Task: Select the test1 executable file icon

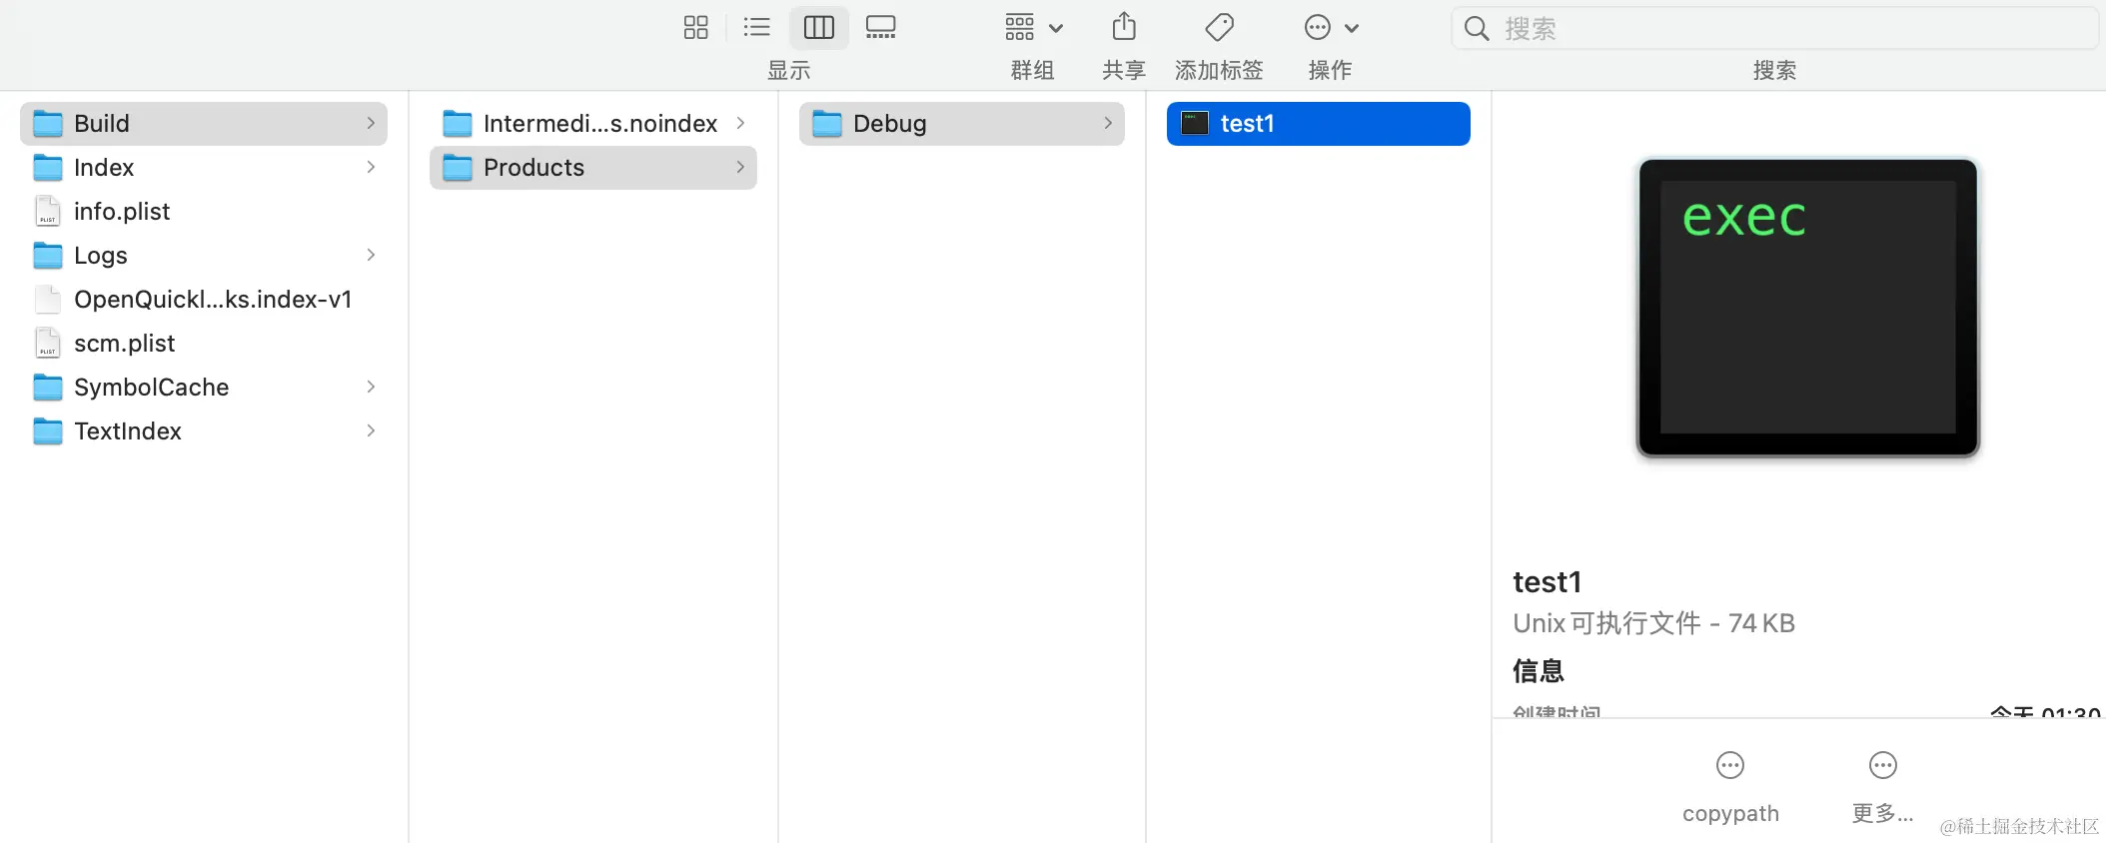Action: (1195, 123)
